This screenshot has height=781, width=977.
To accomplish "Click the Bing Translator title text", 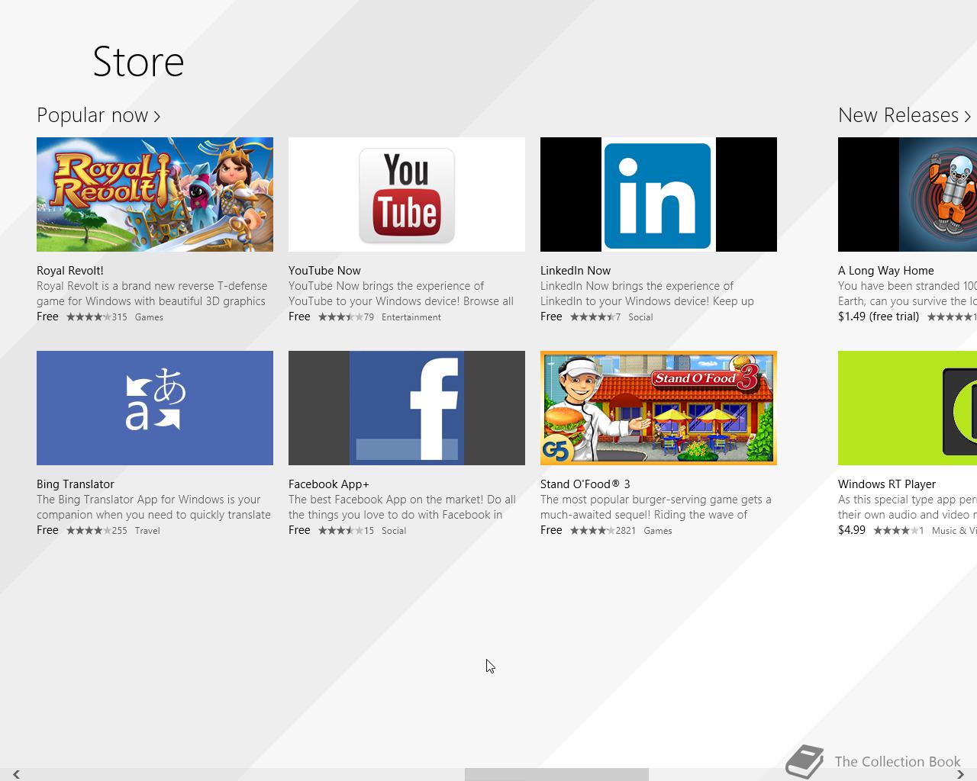I will pyautogui.click(x=76, y=484).
